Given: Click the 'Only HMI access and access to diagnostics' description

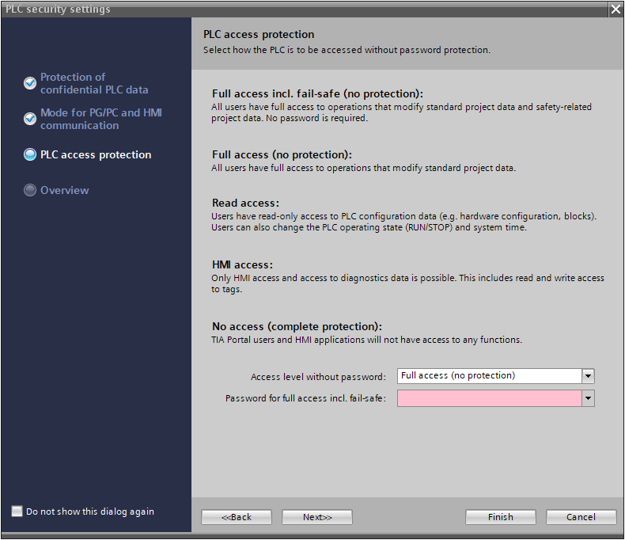Looking at the screenshot, I should (x=407, y=283).
